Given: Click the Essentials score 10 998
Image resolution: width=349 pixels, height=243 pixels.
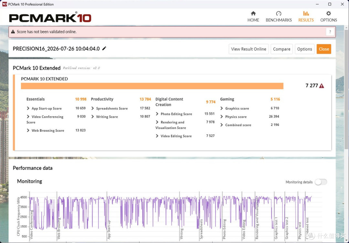Looking at the screenshot, I should pos(80,99).
